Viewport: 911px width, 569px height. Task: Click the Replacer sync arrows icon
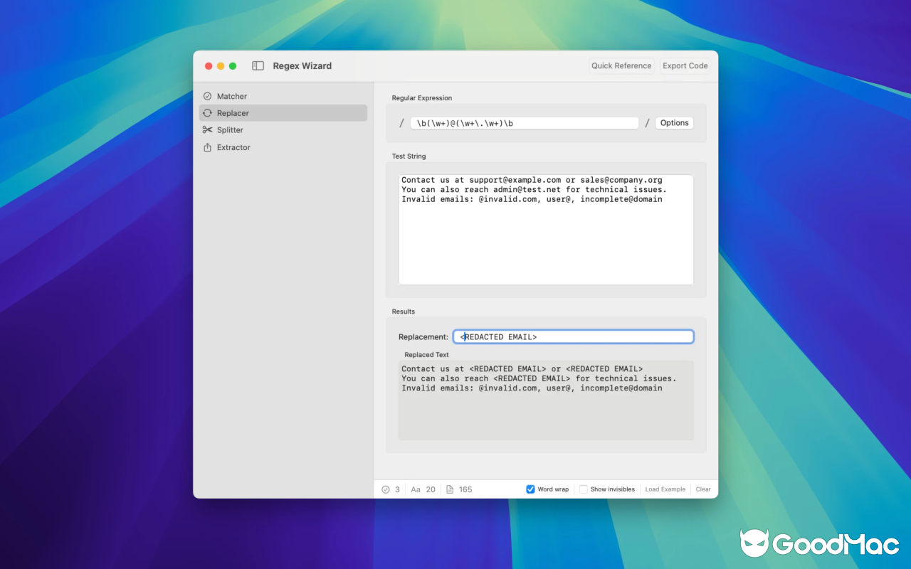point(207,112)
